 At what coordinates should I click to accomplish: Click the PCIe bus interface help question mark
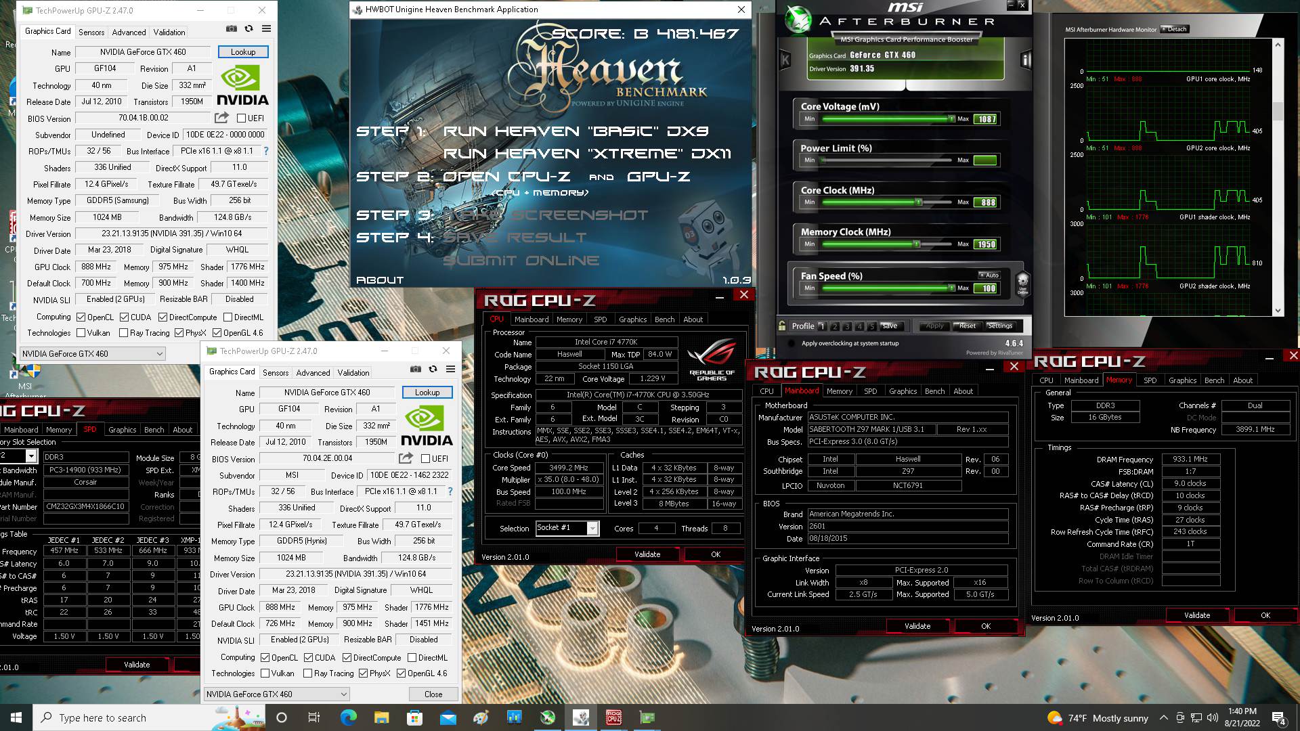click(x=266, y=151)
